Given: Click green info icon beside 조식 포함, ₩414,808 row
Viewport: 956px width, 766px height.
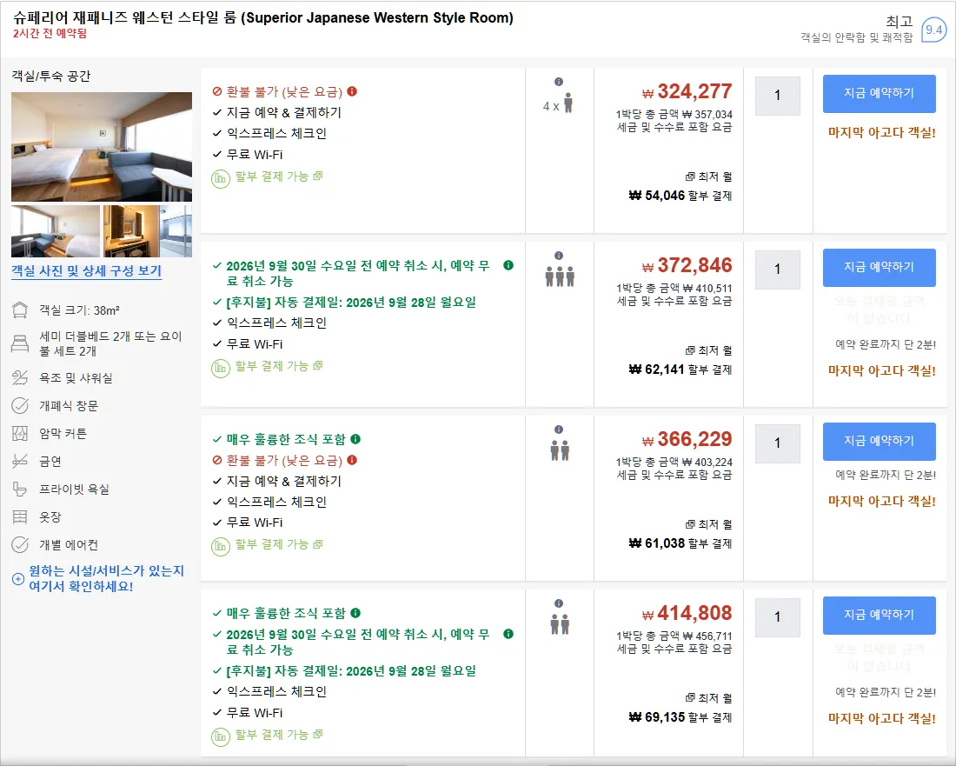Looking at the screenshot, I should pos(355,613).
